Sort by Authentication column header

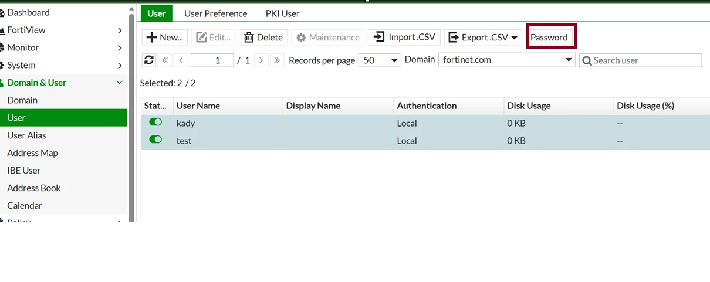pyautogui.click(x=449, y=106)
